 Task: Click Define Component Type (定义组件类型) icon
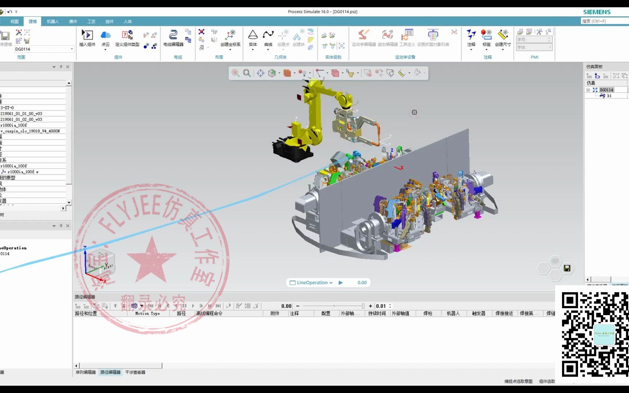tap(127, 35)
